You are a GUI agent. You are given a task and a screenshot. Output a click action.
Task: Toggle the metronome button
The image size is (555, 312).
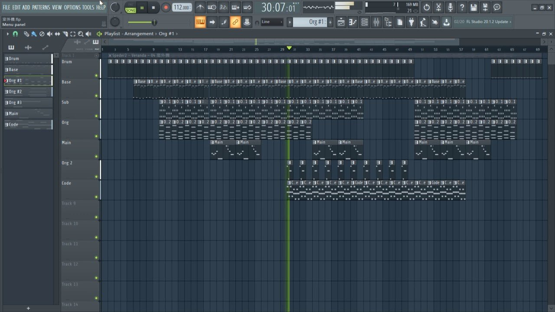tap(200, 7)
